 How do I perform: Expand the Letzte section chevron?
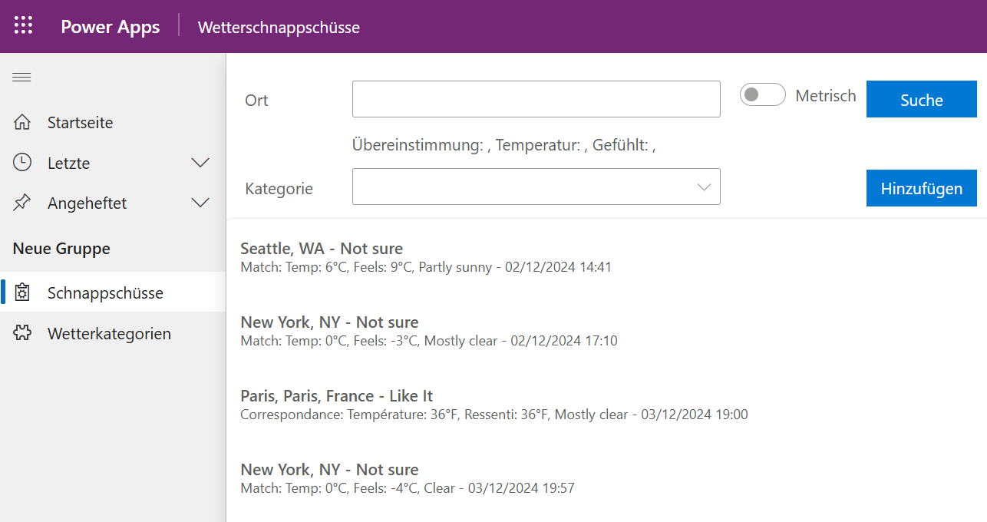[200, 163]
